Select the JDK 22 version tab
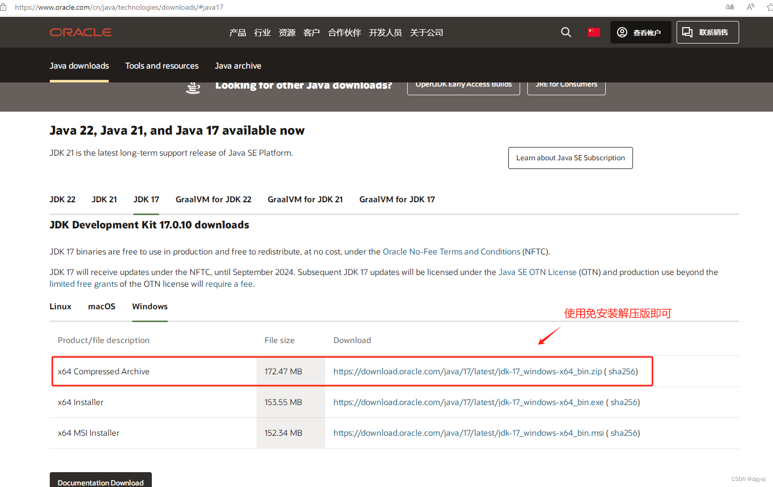 click(62, 199)
